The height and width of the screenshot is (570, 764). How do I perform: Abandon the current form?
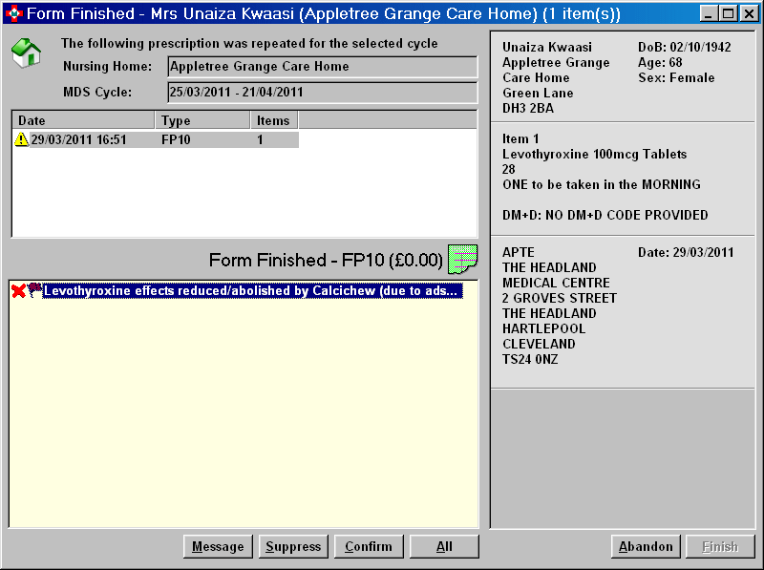pyautogui.click(x=646, y=547)
